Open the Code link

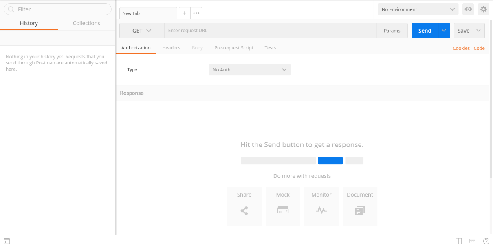pyautogui.click(x=479, y=48)
